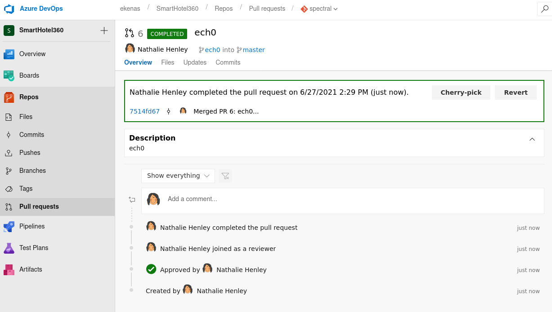Screen dimensions: 552x312
Task: Click the Azure DevOps logo icon
Action: pos(9,9)
